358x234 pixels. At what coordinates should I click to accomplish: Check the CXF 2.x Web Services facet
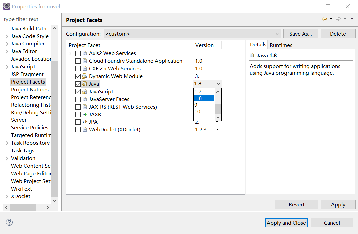click(x=78, y=69)
